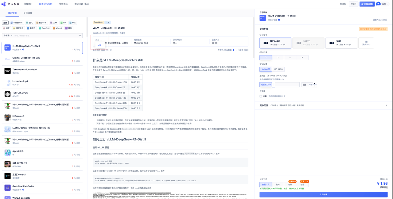Filter by ComfyUI tag

(44, 28)
